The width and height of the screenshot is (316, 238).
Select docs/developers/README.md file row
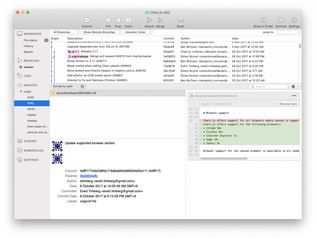click(118, 93)
